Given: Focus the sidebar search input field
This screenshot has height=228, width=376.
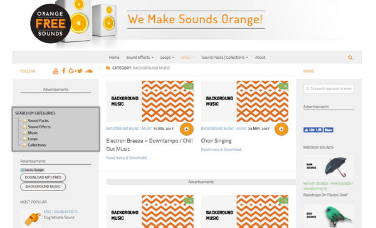Looking at the screenshot, I should point(328,89).
